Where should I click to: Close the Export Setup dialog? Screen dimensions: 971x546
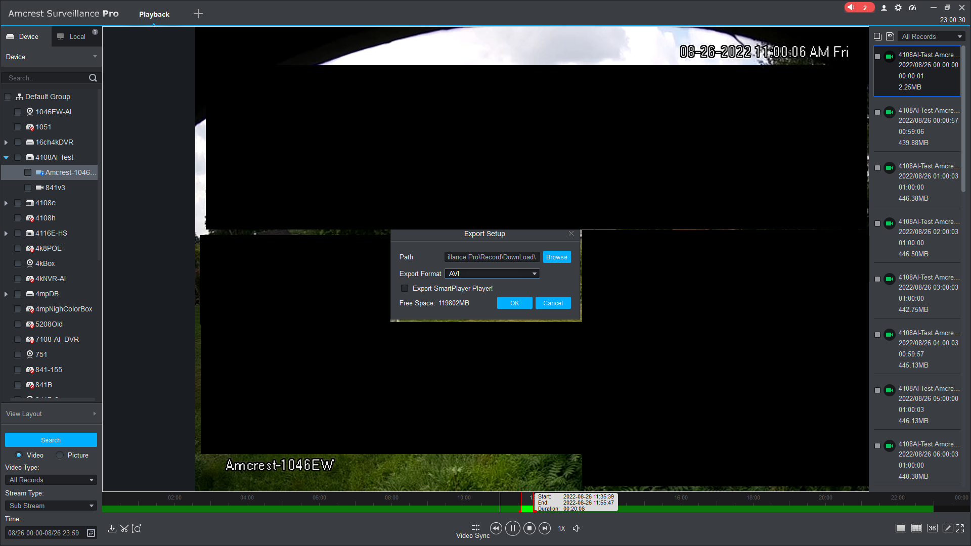click(x=571, y=234)
